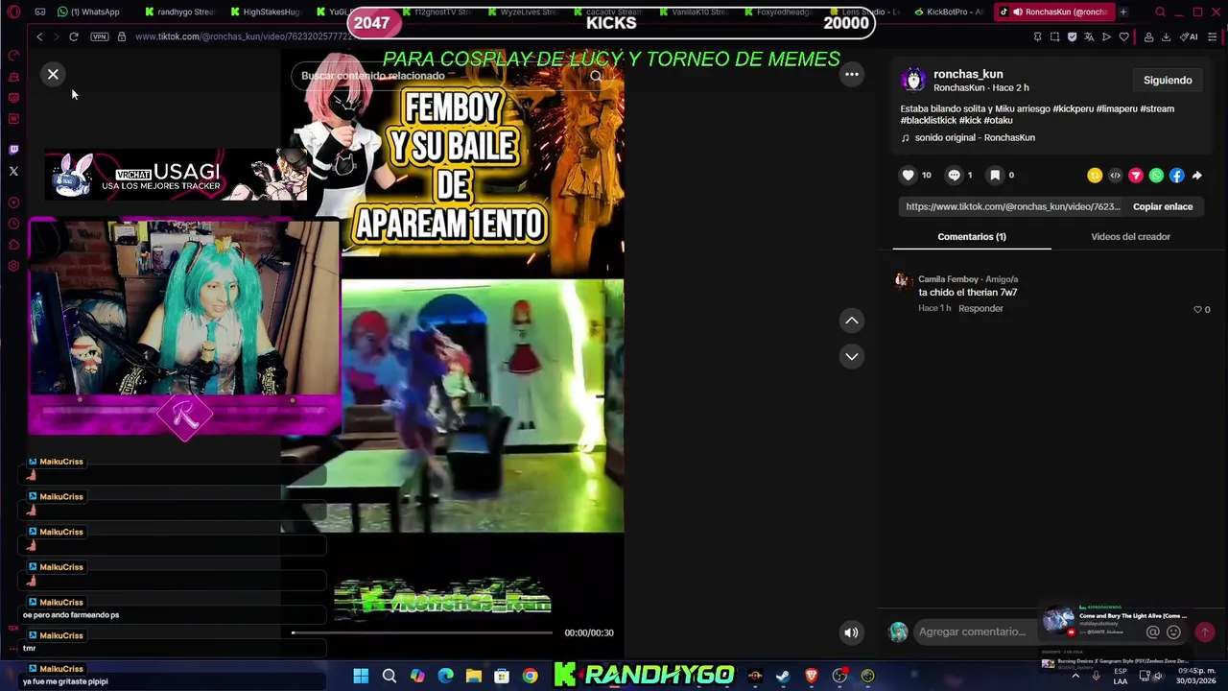
Task: Open Brave browser from taskbar
Action: pyautogui.click(x=812, y=676)
